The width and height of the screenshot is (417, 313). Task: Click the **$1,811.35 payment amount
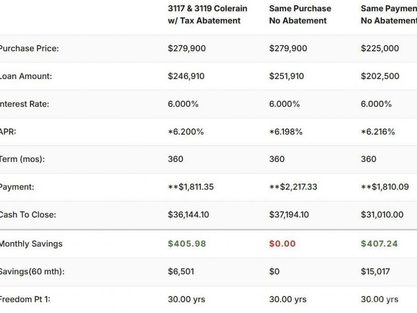point(192,187)
